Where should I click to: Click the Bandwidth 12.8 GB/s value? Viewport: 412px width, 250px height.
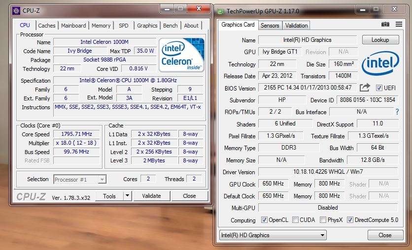pyautogui.click(x=373, y=160)
